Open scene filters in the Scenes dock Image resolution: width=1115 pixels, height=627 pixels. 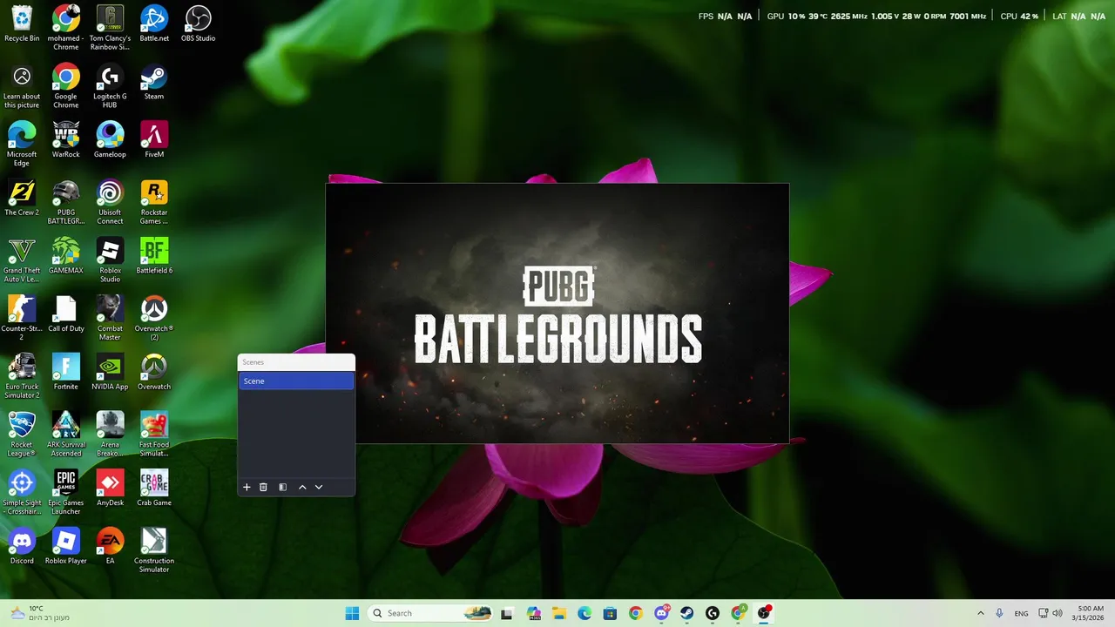pyautogui.click(x=282, y=487)
